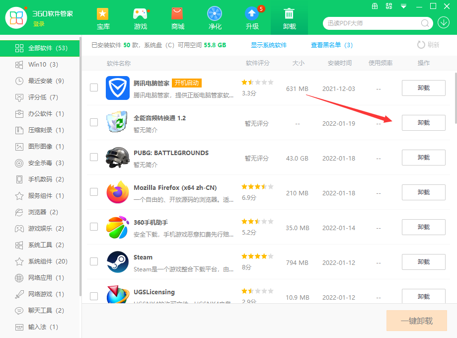This screenshot has width=457, height=338.
Task: Open the 查看黑名单 (3) link
Action: 332,45
